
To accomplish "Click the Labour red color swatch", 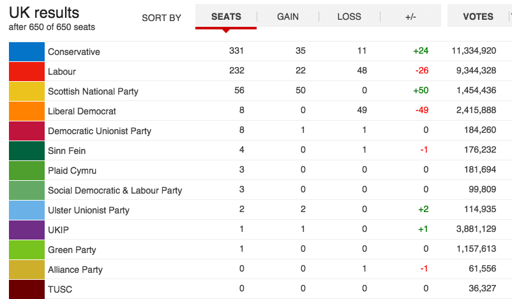I will [x=27, y=72].
